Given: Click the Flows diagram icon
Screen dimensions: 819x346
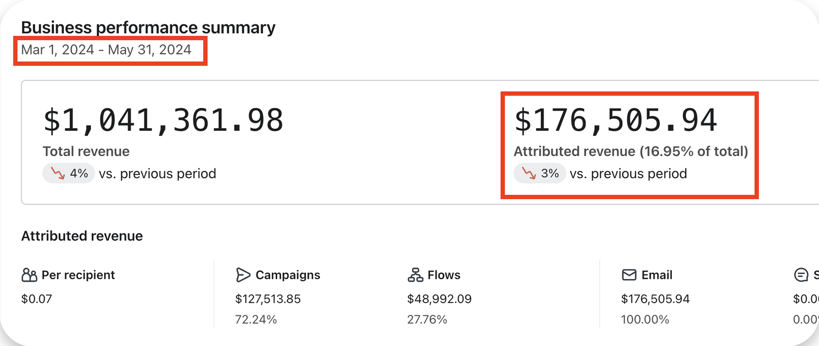Looking at the screenshot, I should coord(415,275).
